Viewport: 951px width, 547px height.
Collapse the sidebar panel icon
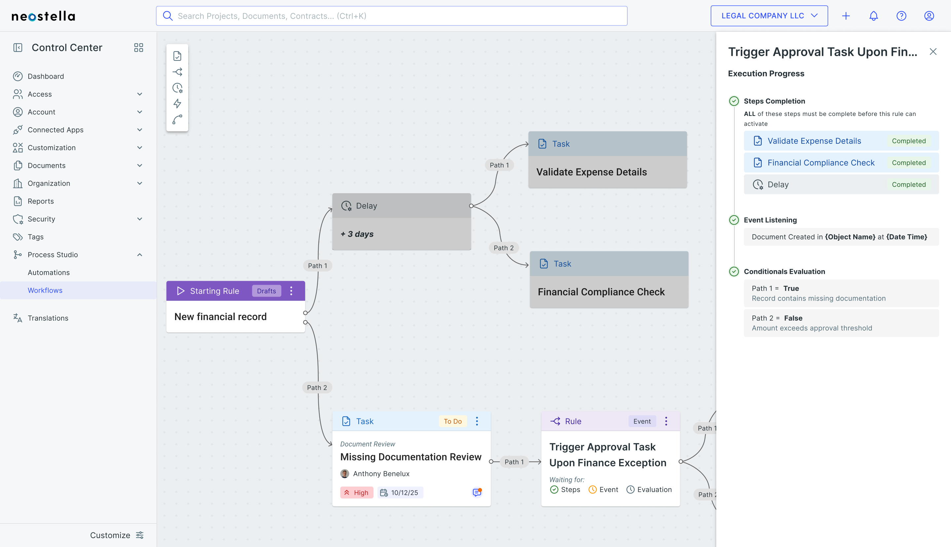[18, 47]
